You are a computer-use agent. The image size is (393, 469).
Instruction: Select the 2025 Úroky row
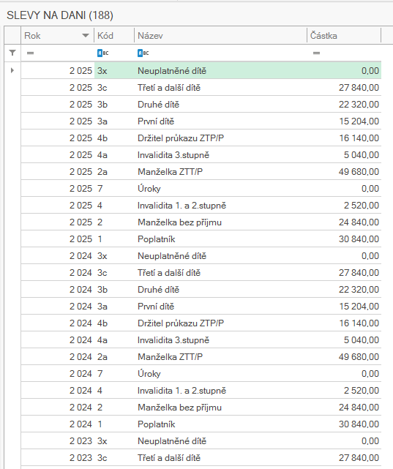tap(201, 189)
